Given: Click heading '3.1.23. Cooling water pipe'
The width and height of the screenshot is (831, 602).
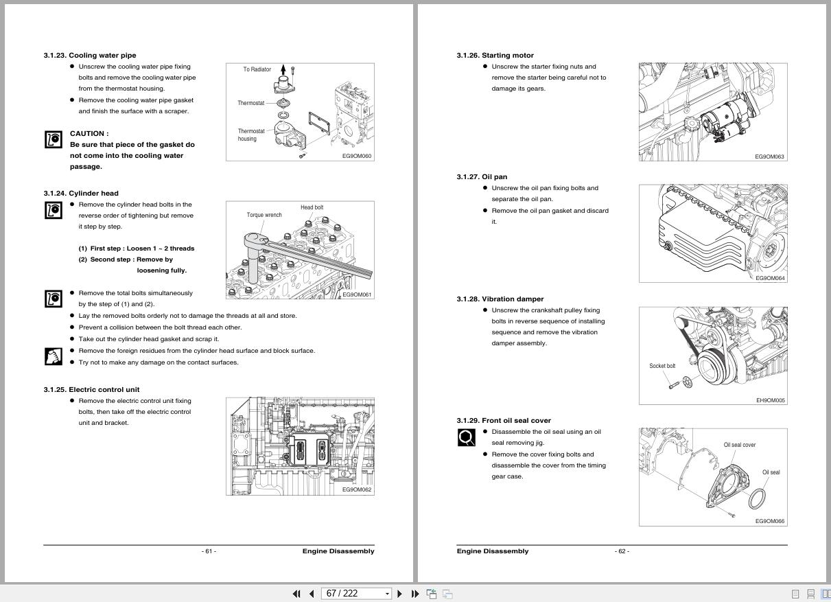Looking at the screenshot, I should pos(90,55).
